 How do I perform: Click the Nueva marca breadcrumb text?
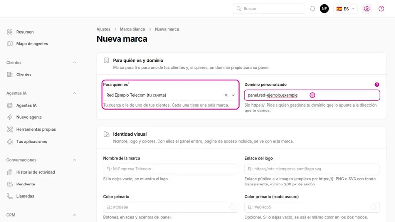[167, 29]
